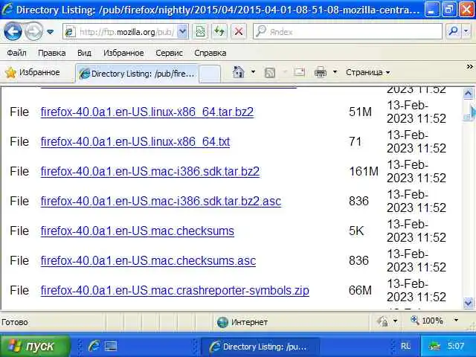Image resolution: width=476 pixels, height=357 pixels.
Task: Click Directory Listing taskbar button
Action: (260, 347)
